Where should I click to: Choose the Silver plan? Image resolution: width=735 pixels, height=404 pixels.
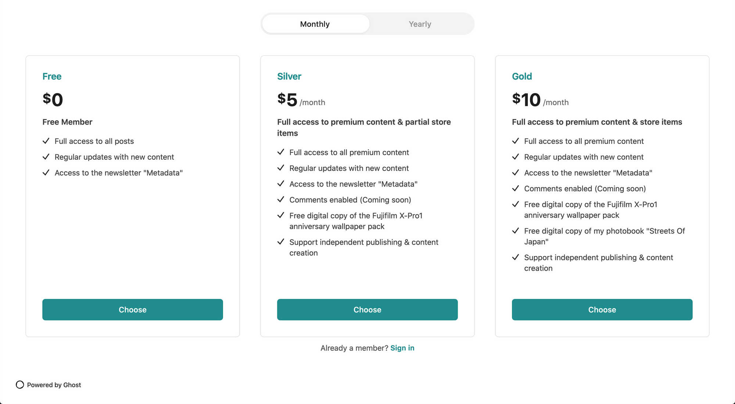367,310
